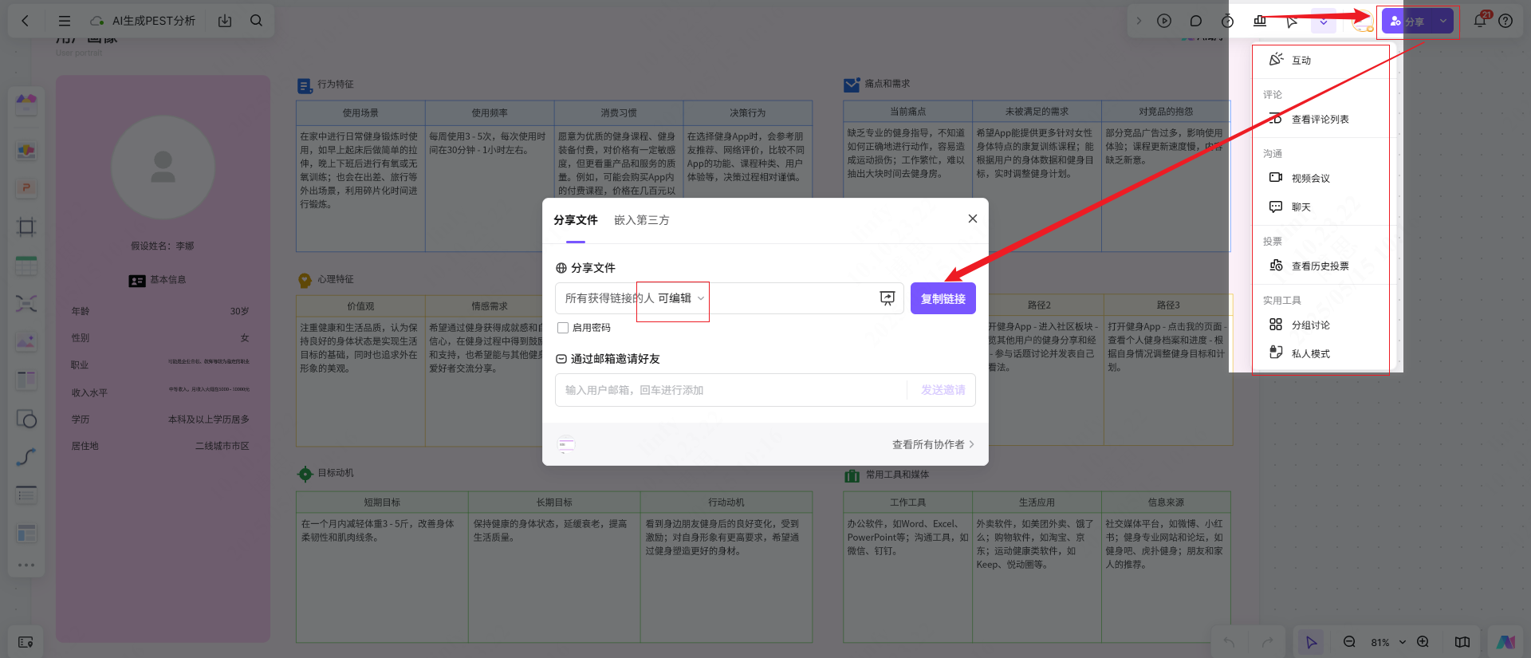Click the 发送邀请 button
The height and width of the screenshot is (658, 1531).
943,390
